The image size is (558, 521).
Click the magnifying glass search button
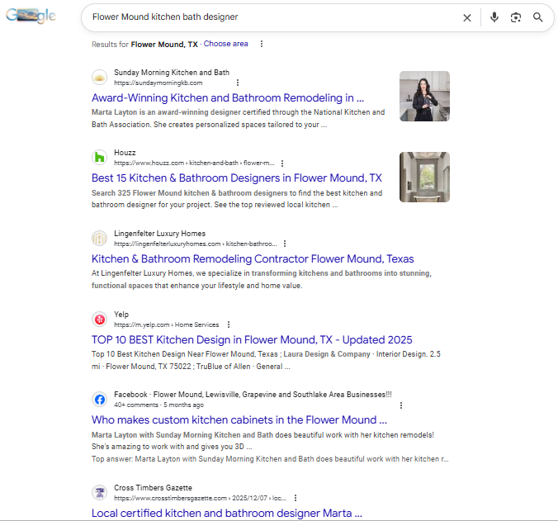click(x=537, y=17)
